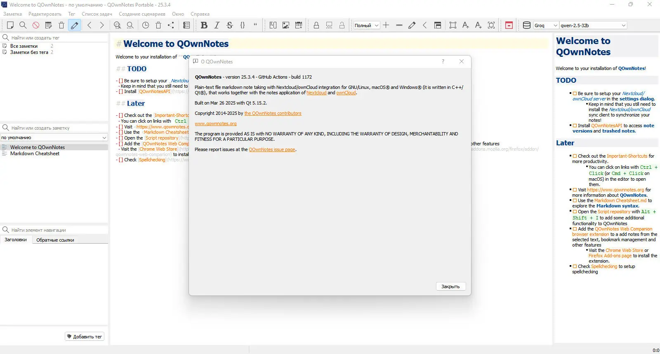The image size is (660, 354).
Task: Click the plus add workspace icon
Action: coord(386,26)
